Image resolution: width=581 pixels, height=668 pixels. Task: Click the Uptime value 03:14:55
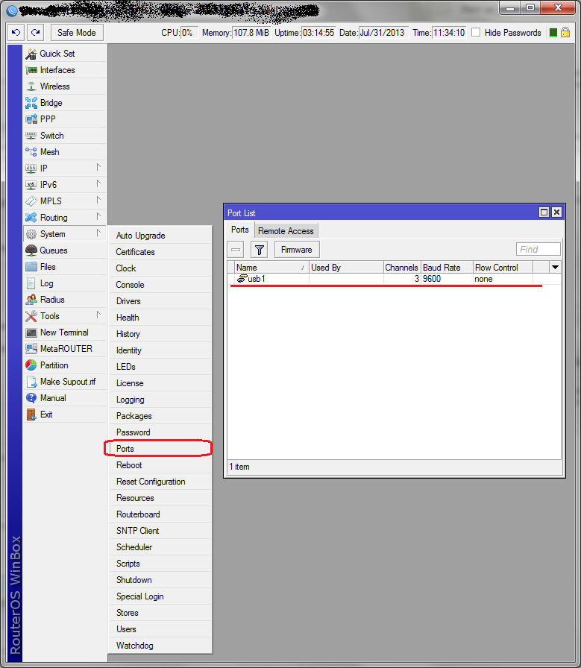click(x=318, y=33)
